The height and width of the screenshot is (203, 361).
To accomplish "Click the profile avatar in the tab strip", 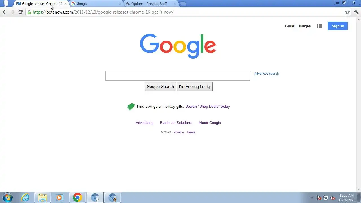I will click(6, 3).
